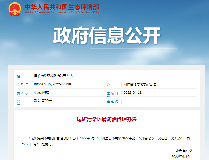The height and width of the screenshot is (160, 209).
Task: Click the 生成日期 label
Action: click(x=112, y=93)
